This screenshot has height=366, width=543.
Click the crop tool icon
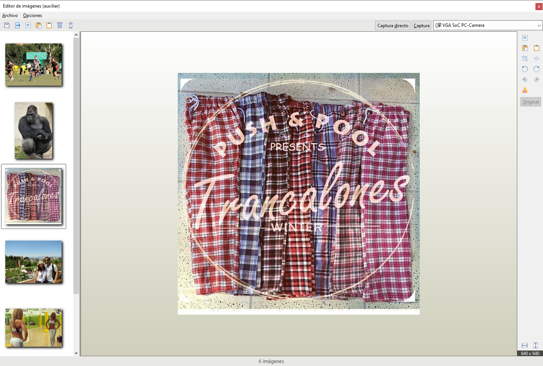pyautogui.click(x=525, y=59)
